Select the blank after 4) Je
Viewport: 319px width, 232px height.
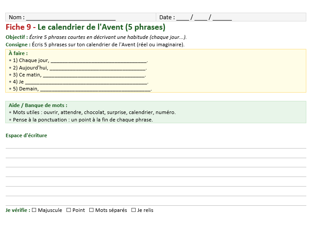coord(86,82)
